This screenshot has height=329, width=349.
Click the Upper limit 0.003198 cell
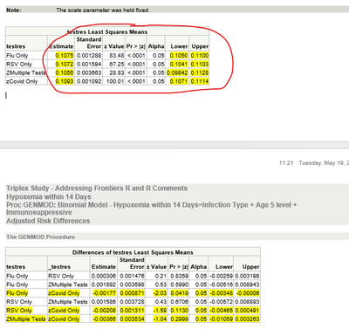(247, 276)
